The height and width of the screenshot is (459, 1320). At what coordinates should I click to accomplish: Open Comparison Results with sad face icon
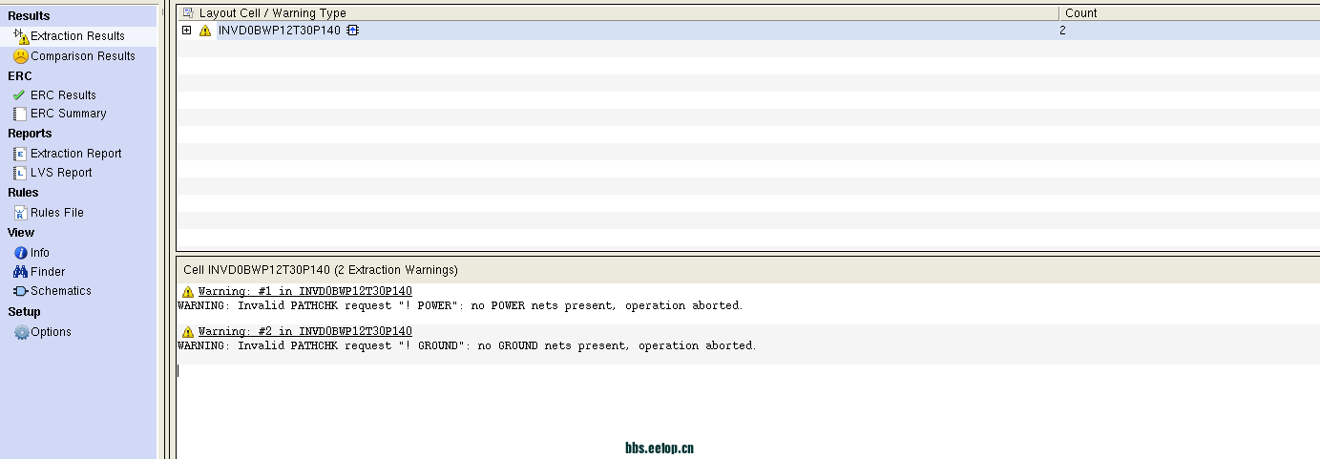[82, 56]
